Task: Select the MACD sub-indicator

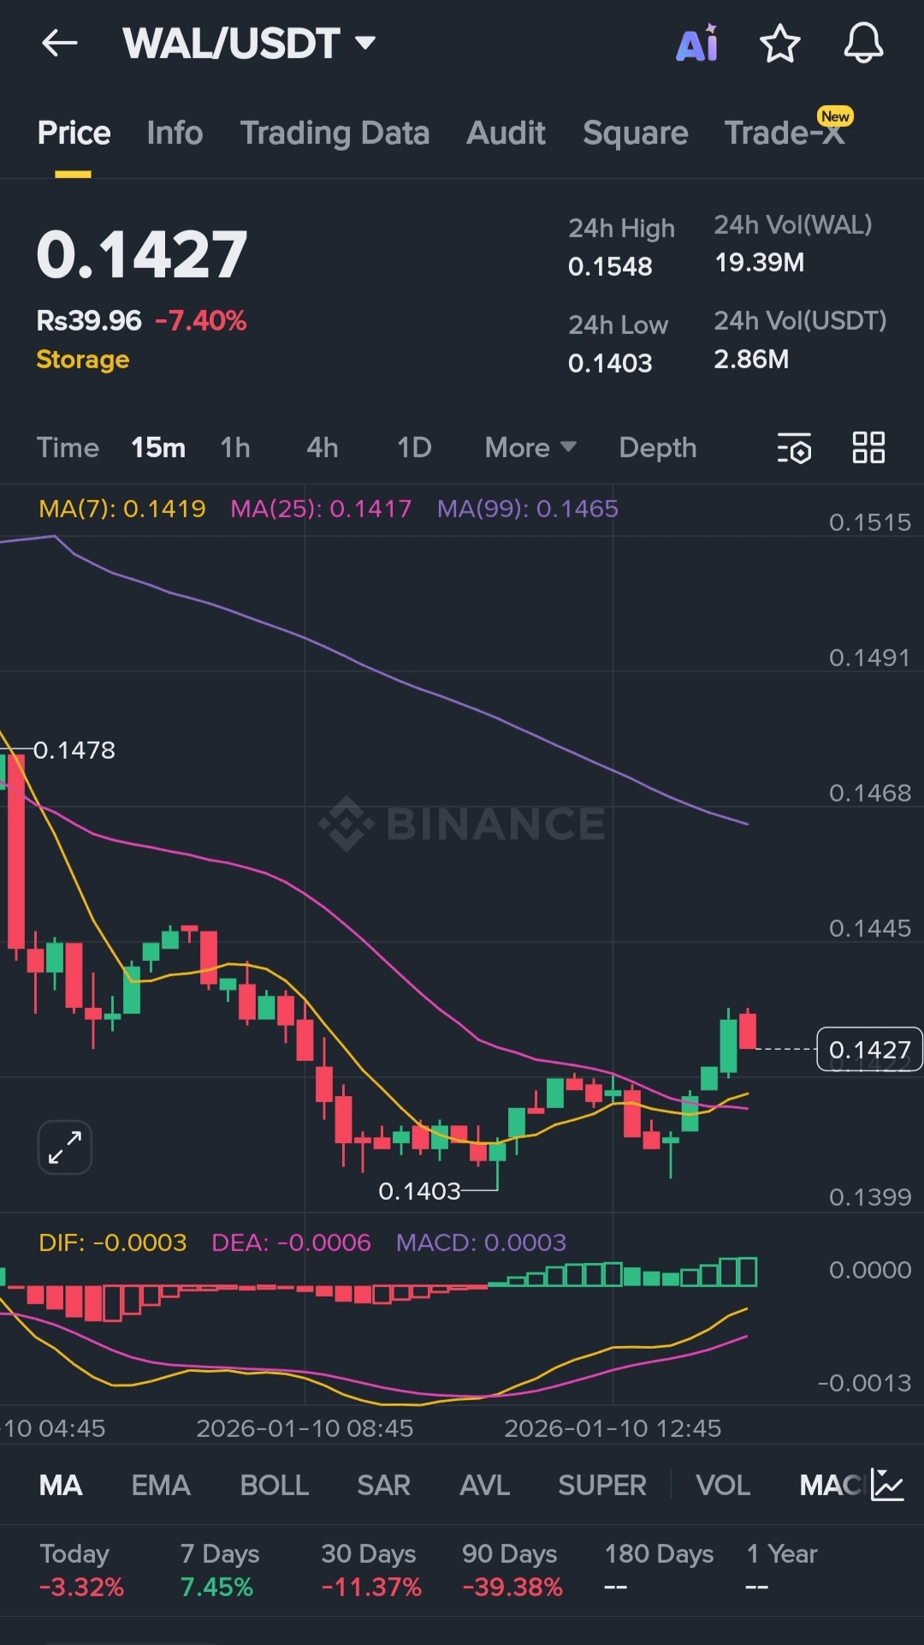Action: coord(831,1485)
